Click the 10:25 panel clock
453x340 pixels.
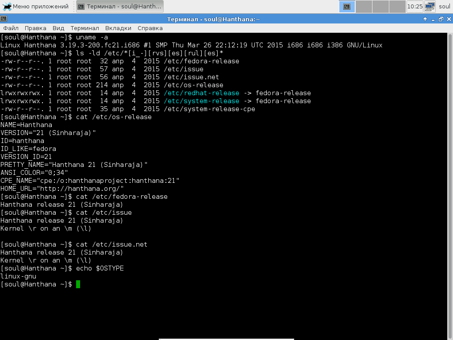415,6
